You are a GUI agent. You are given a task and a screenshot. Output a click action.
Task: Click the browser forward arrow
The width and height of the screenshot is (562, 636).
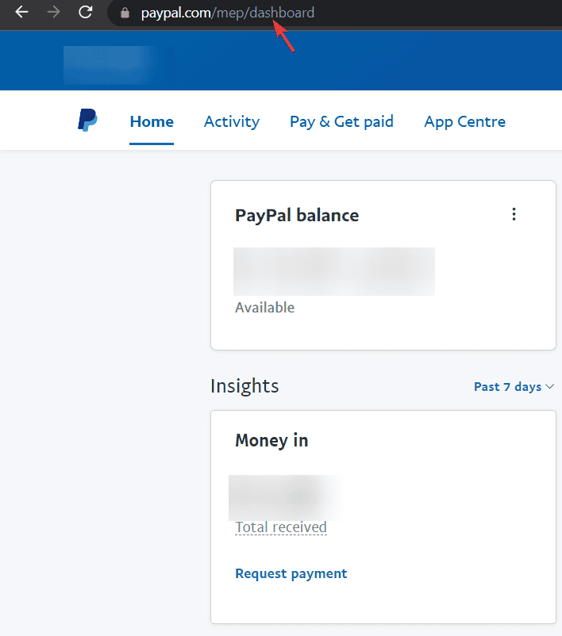(53, 12)
